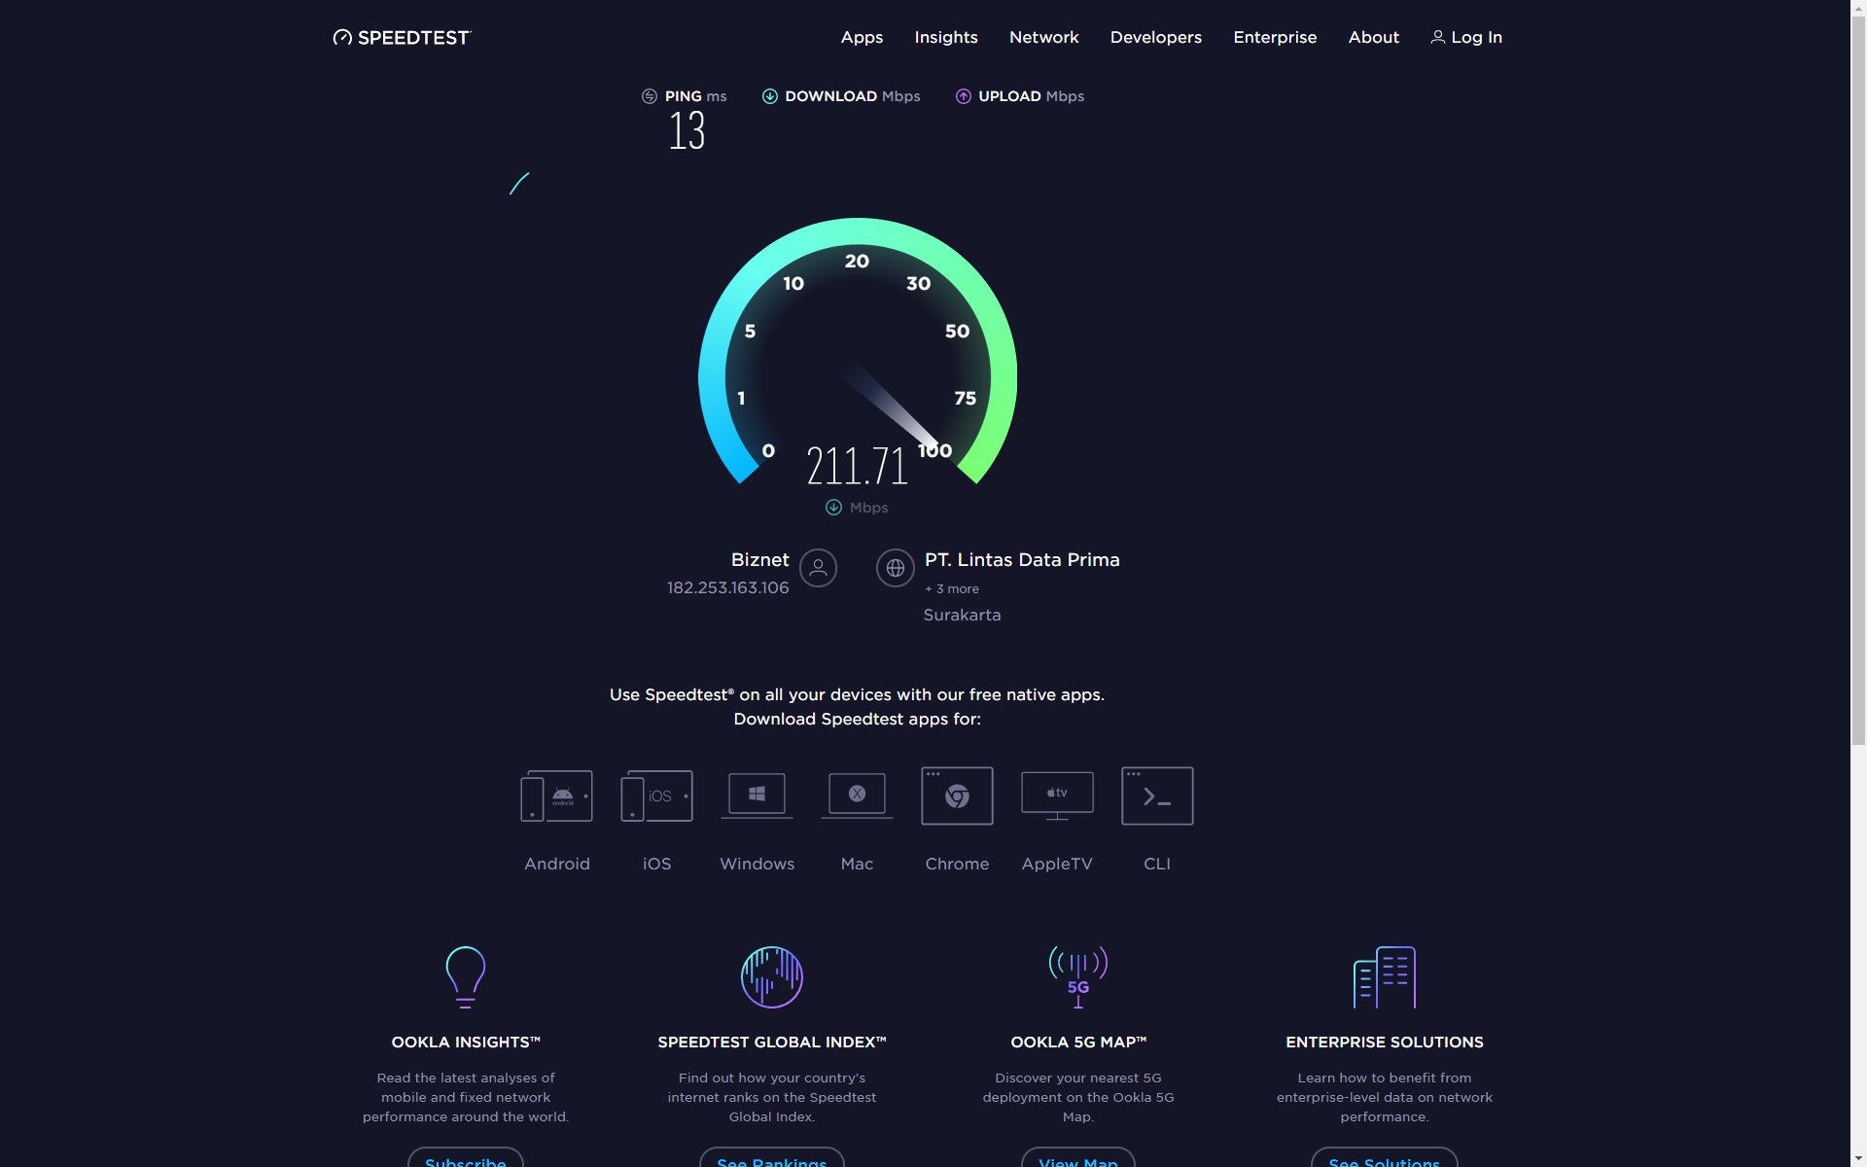Click the scrollbar up arrow

1858,7
